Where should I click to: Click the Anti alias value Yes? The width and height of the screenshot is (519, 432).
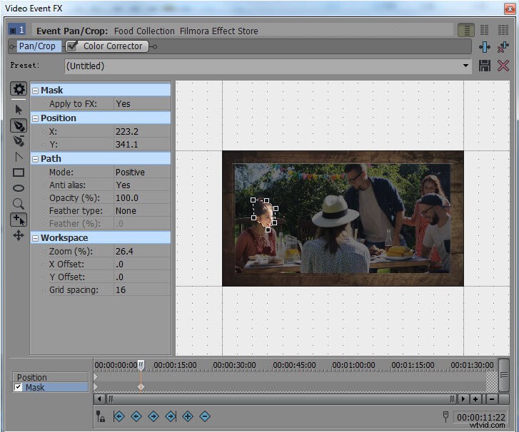point(123,185)
